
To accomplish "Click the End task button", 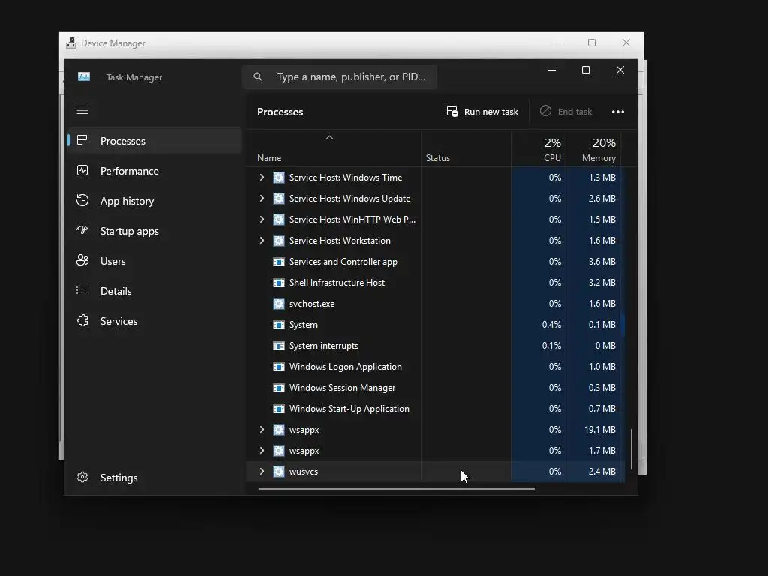I will [x=565, y=112].
